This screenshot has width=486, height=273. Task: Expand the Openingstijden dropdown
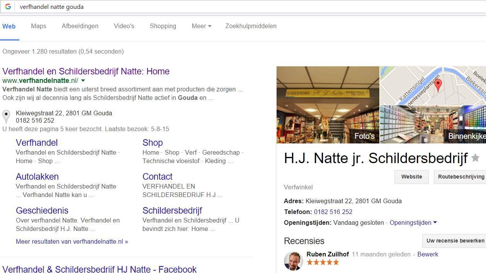[x=413, y=222]
